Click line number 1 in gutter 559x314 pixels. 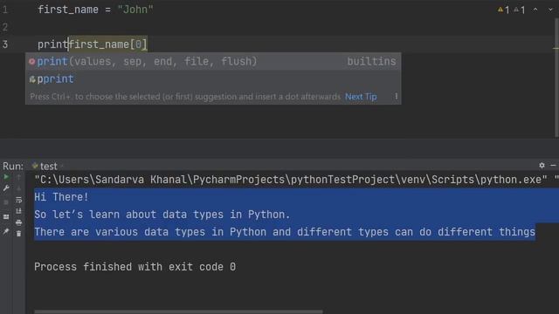5,10
